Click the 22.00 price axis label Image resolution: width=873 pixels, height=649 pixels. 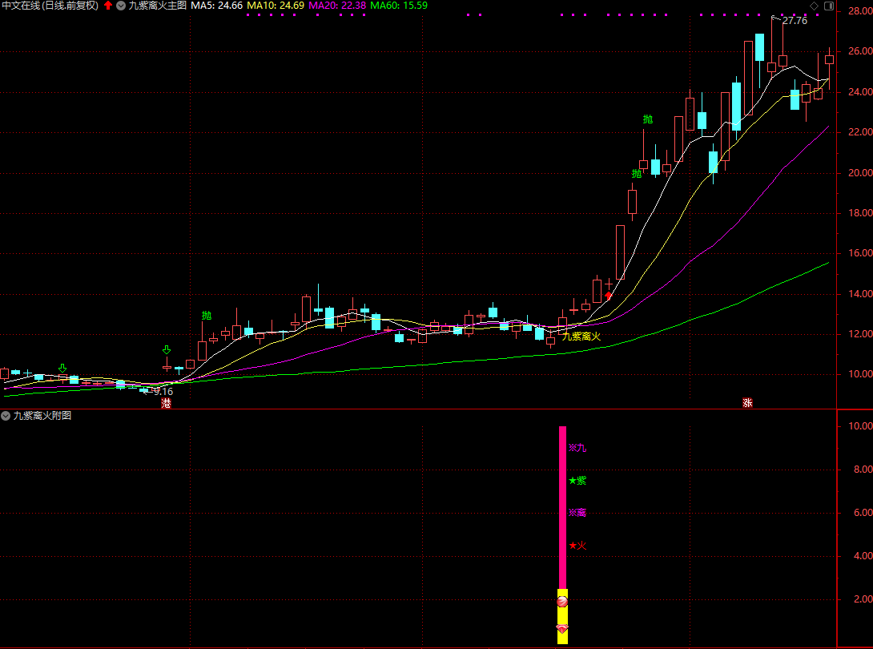[x=860, y=132]
